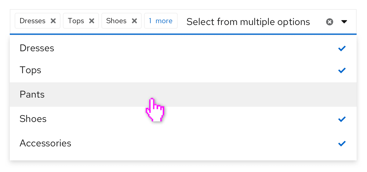Deselect the Tops option in the list

coord(30,70)
